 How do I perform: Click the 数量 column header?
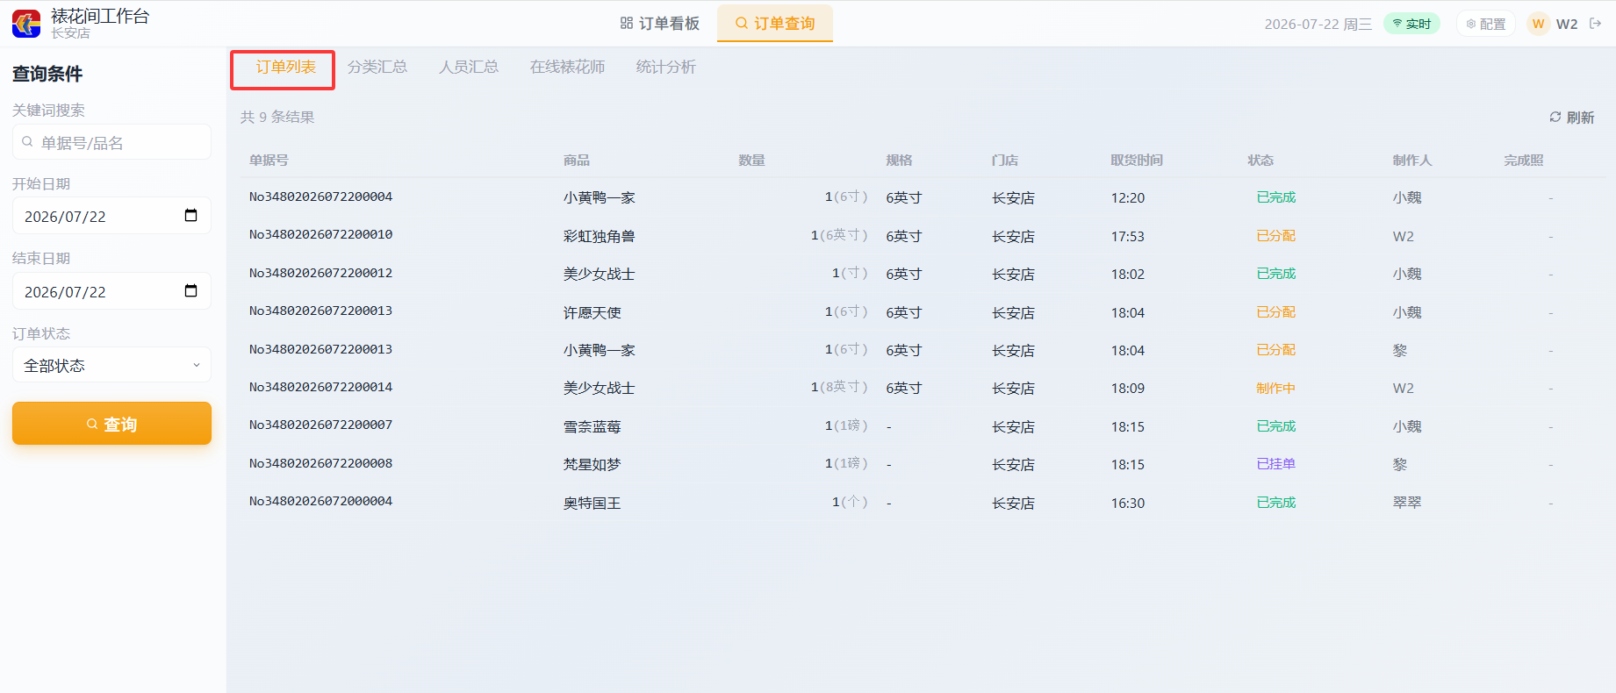click(x=751, y=160)
